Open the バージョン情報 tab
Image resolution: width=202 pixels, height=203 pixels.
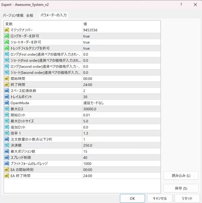coord(13,16)
